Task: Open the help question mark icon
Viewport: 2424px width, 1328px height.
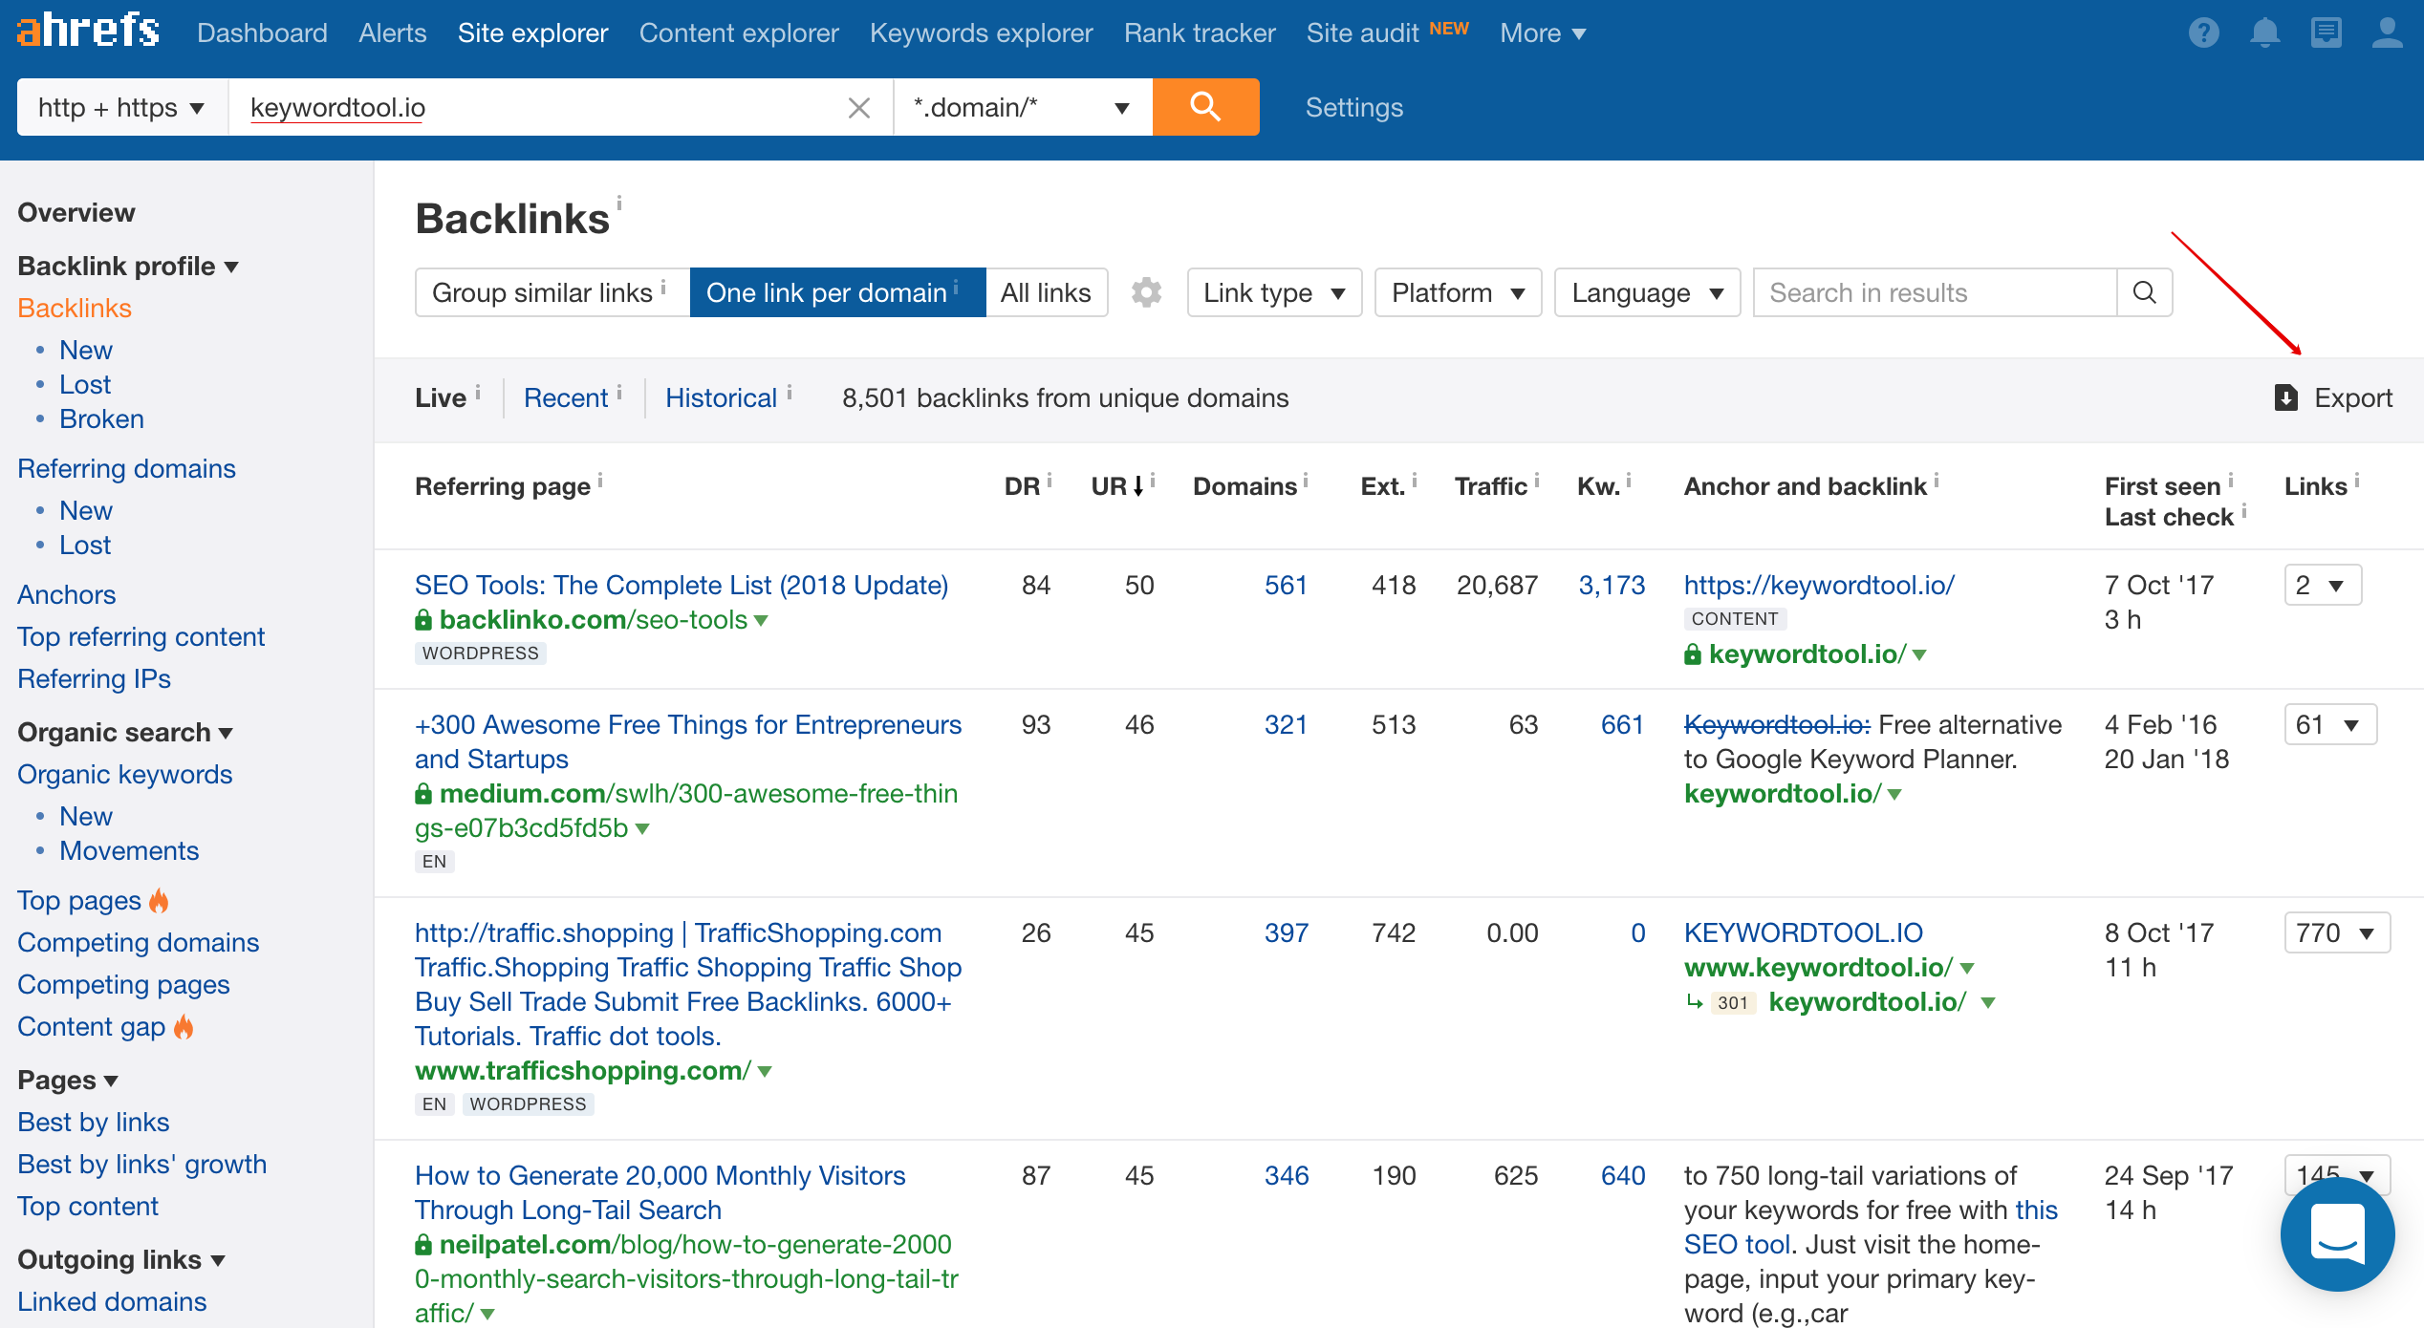Action: point(2203,32)
